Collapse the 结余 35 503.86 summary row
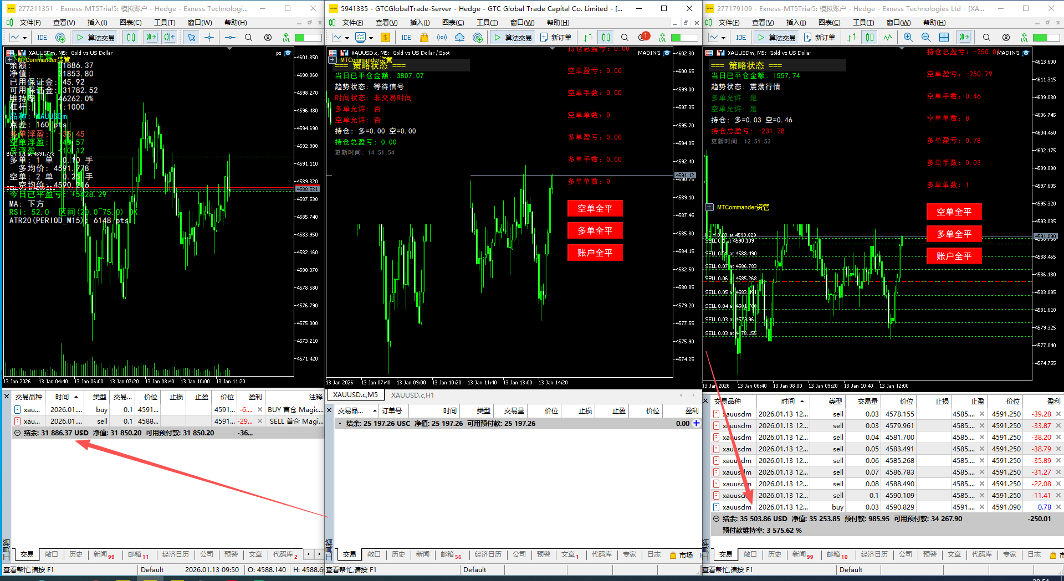The width and height of the screenshot is (1064, 581). coord(716,519)
